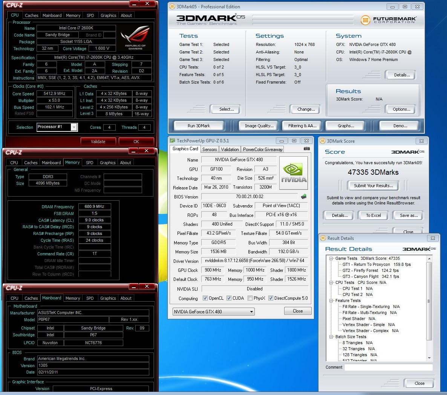This screenshot has width=447, height=395.
Task: Select GT1 - Return To Proxycon row
Action: click(376, 264)
